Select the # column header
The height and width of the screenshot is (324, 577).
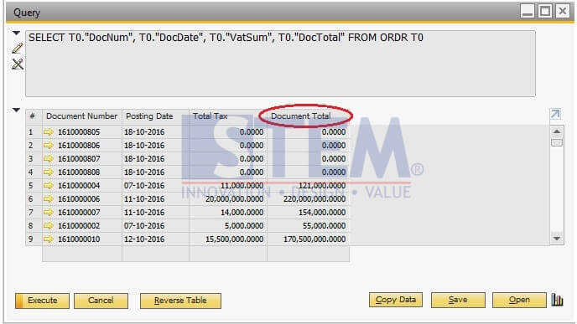(34, 116)
